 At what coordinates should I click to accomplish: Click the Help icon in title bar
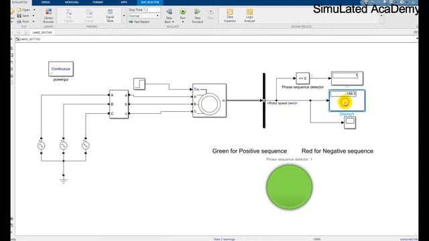point(402,2)
